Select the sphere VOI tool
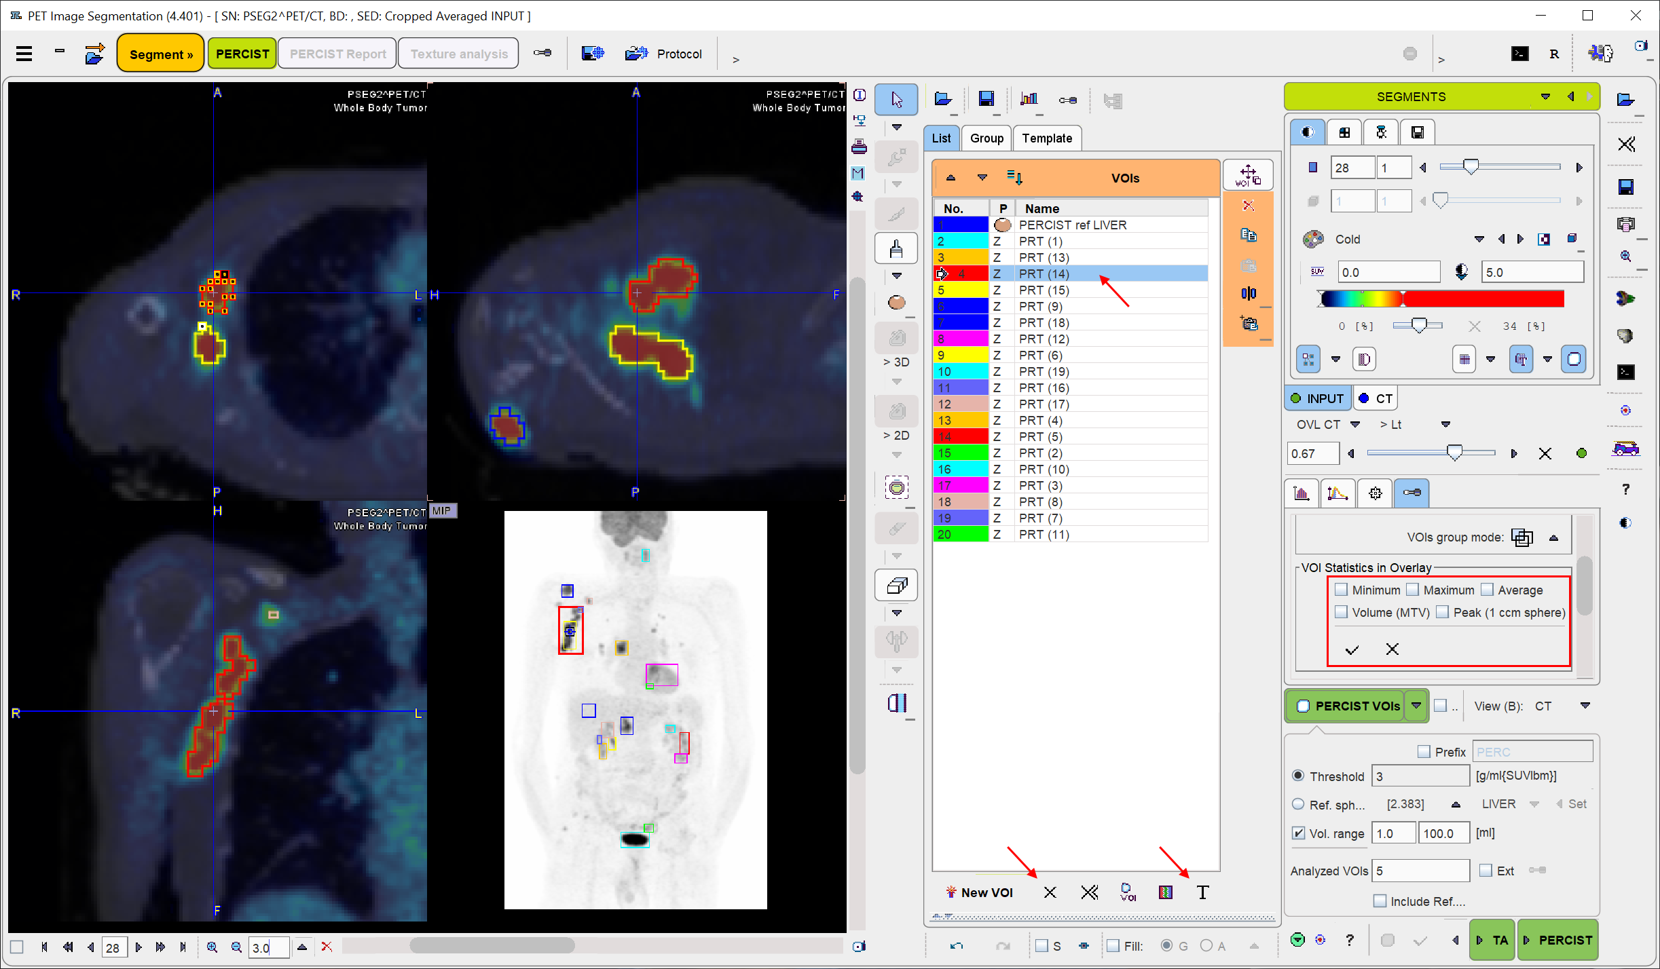Screen dimensions: 1660x969 [896, 302]
